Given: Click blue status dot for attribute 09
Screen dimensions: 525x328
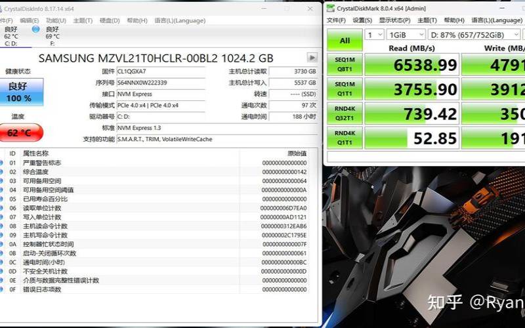Looking at the screenshot, I should (x=1, y=235).
